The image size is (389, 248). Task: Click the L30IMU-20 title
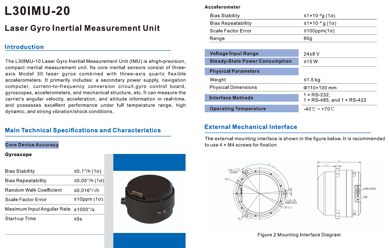pyautogui.click(x=37, y=11)
